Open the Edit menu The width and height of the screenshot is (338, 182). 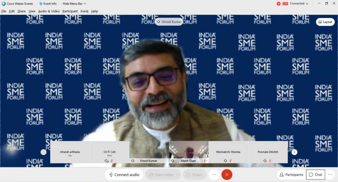pyautogui.click(x=12, y=11)
